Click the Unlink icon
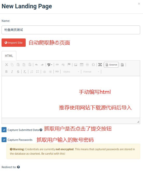Viewport: 143px width, 171px height. (63, 65)
